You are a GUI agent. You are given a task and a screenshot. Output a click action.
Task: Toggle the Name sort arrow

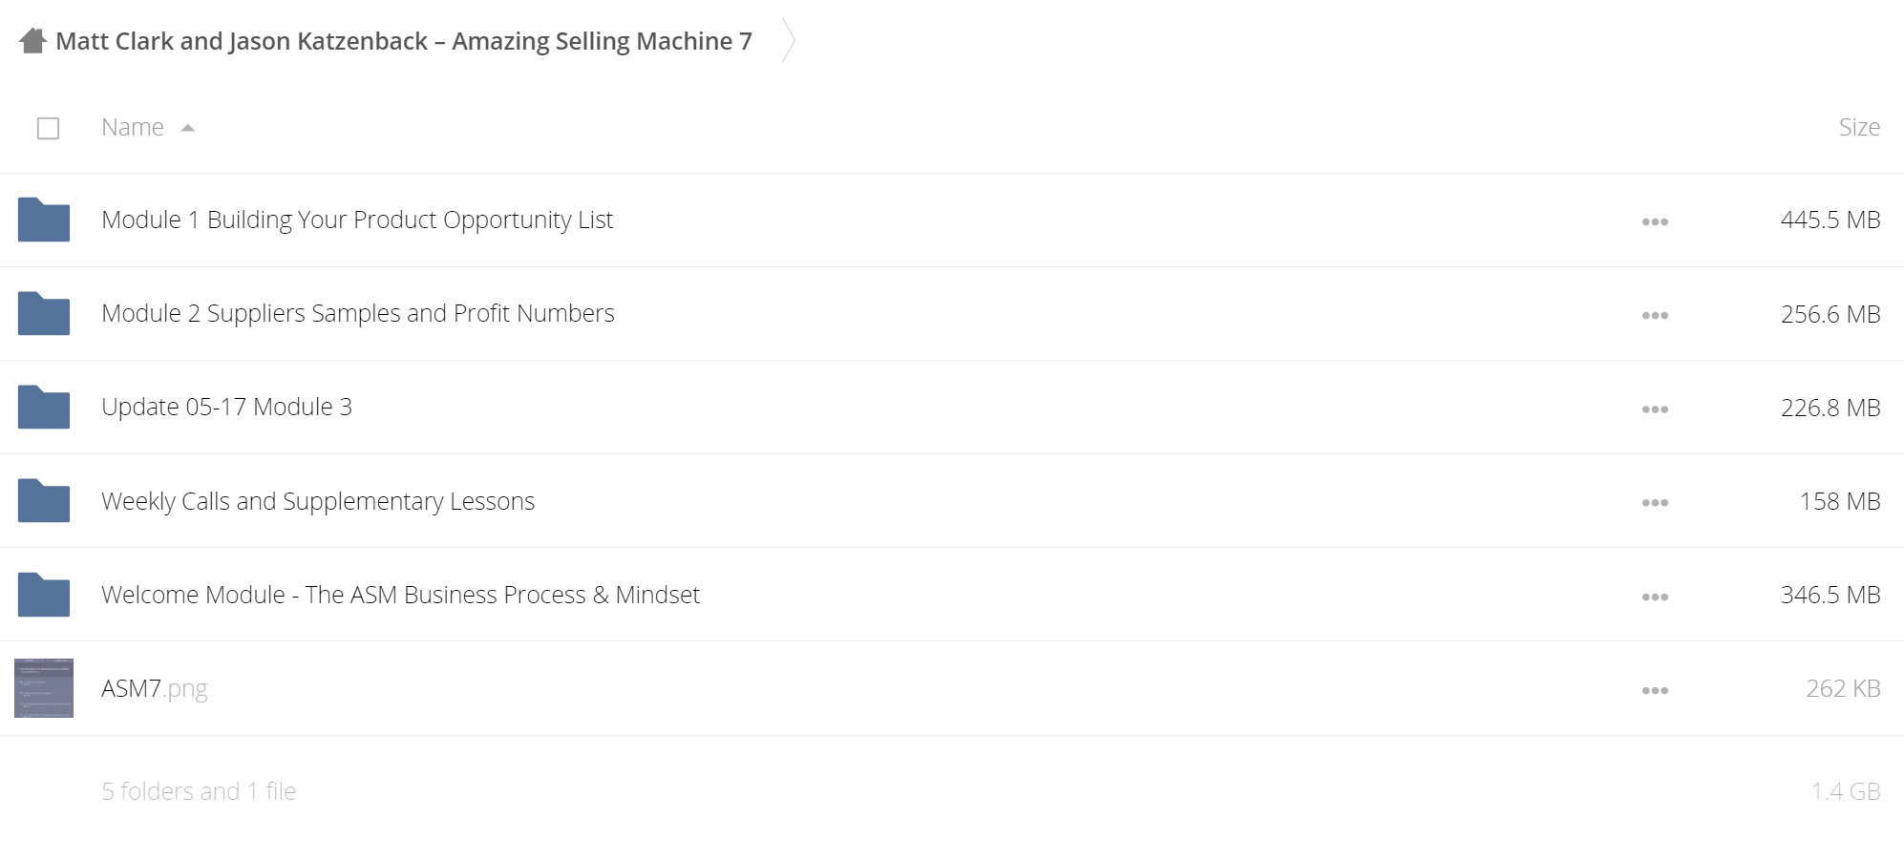[188, 128]
